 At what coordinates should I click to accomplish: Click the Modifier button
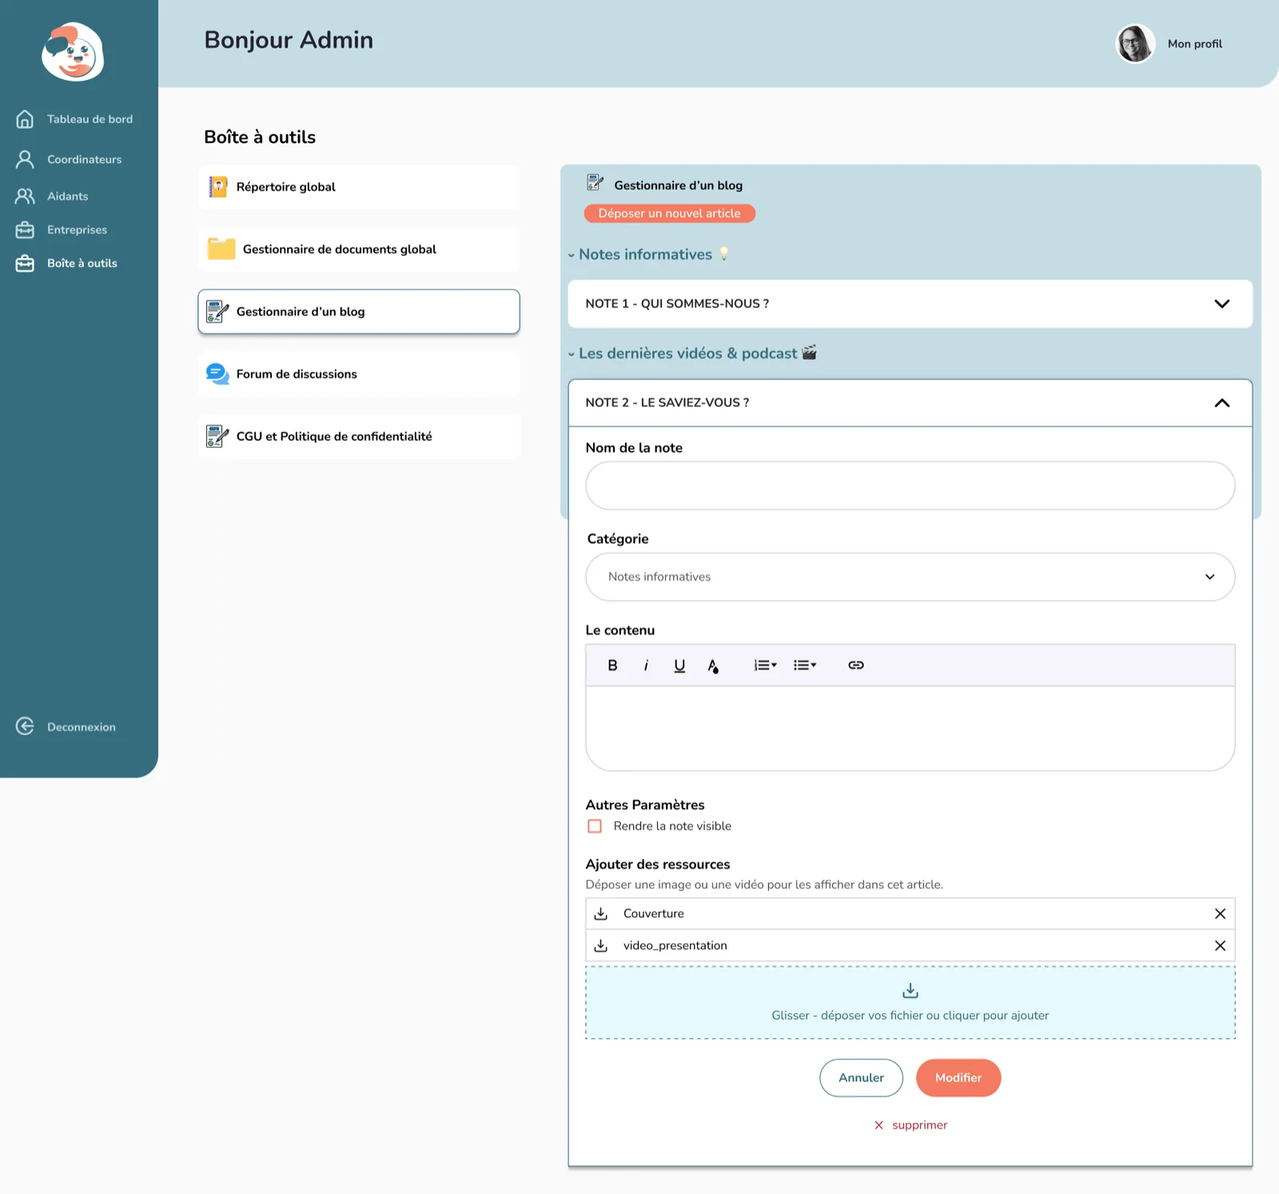[958, 1078]
